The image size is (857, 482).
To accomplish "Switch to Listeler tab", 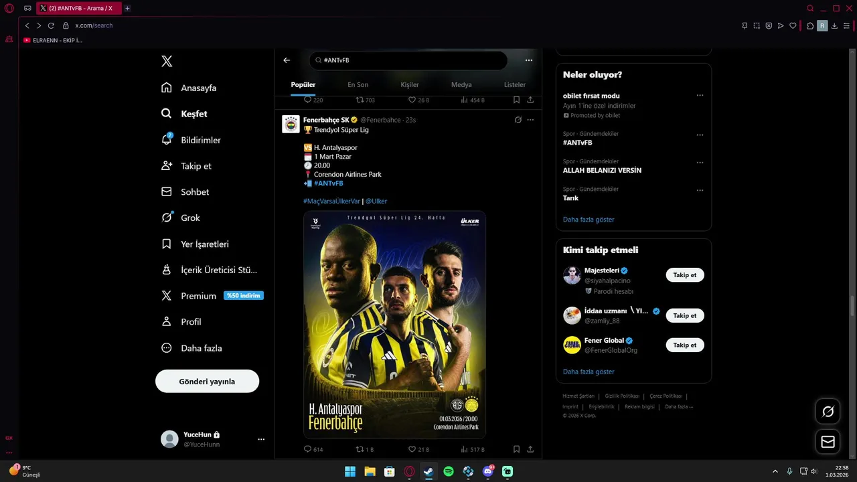I will click(x=515, y=85).
